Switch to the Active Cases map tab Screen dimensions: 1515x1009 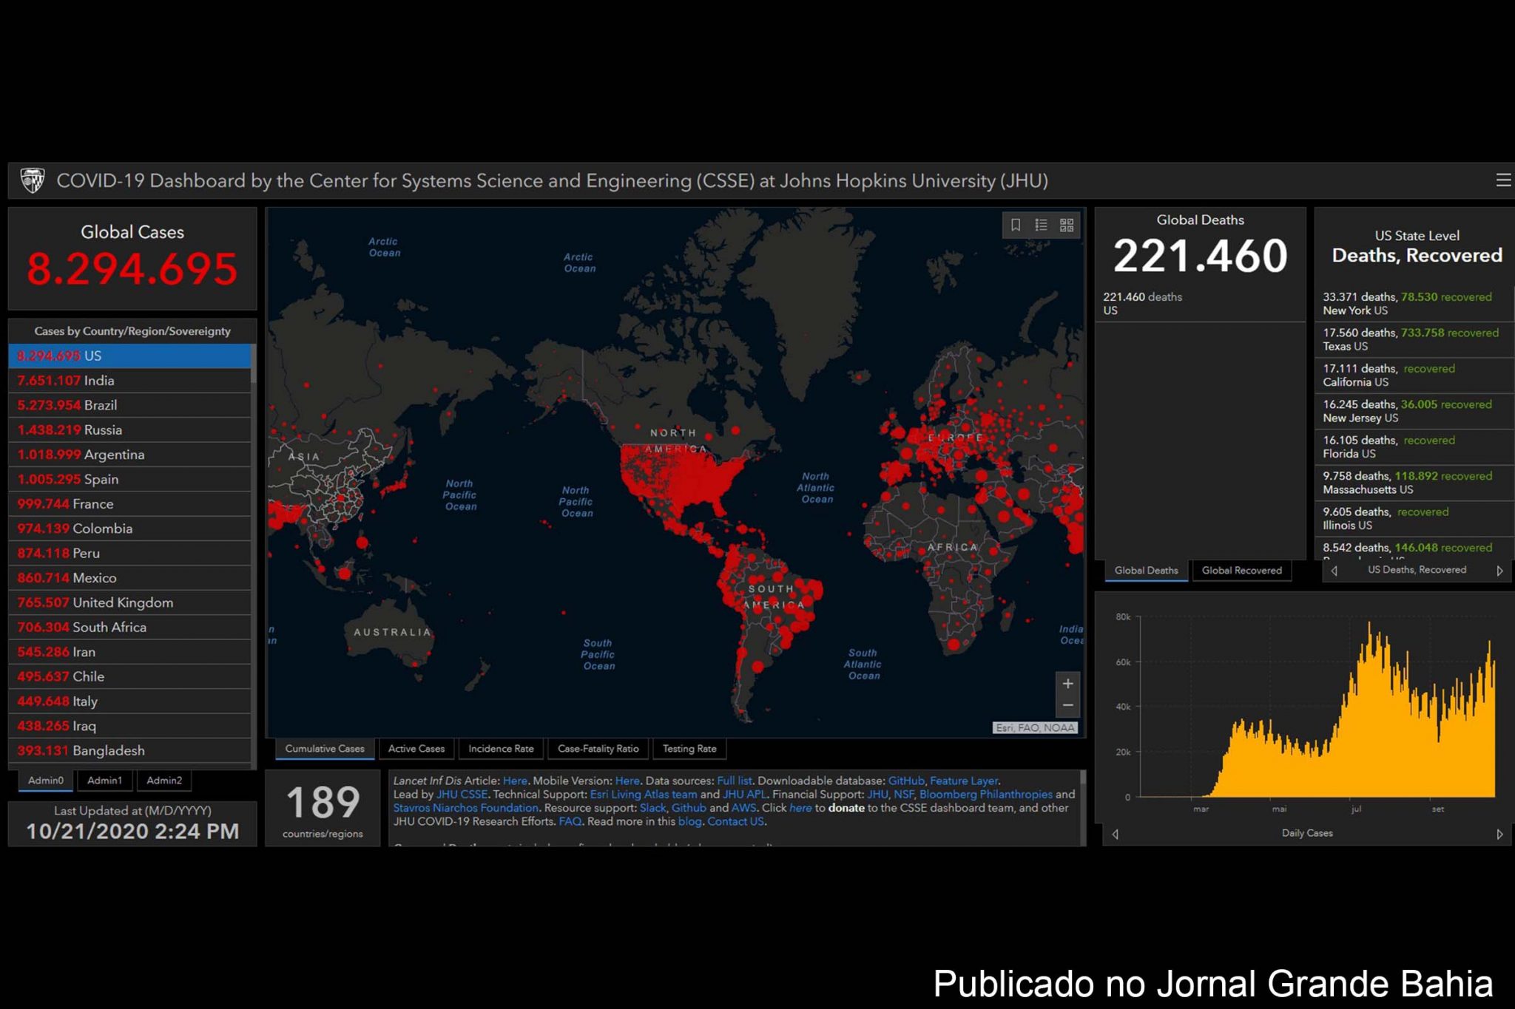coord(416,749)
